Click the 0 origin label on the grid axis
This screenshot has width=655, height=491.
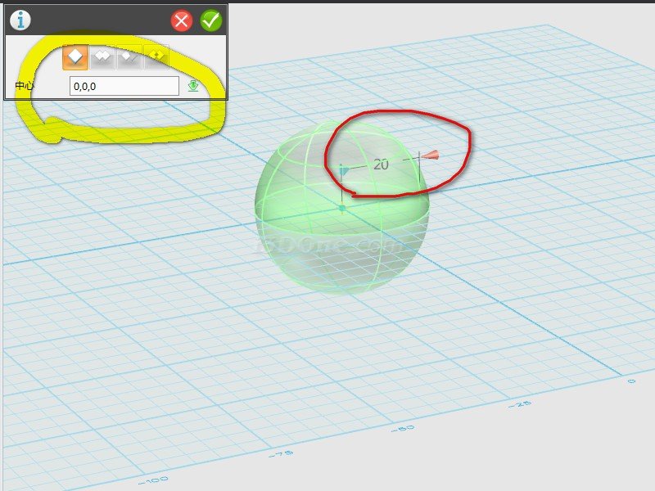(630, 381)
